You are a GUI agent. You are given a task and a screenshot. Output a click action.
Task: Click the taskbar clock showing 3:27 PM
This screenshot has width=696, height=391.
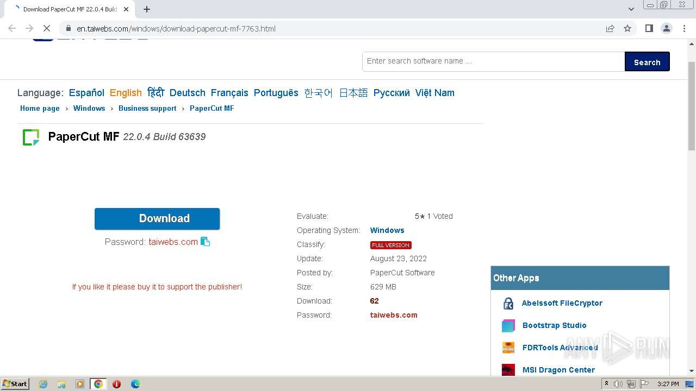point(668,384)
